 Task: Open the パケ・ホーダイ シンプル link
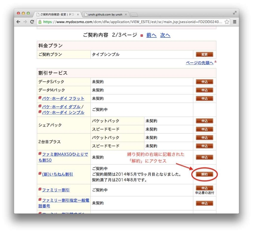coord(63,113)
